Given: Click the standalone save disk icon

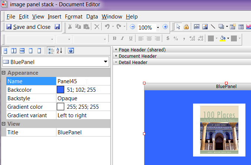Looking at the screenshot, I should tap(57, 27).
